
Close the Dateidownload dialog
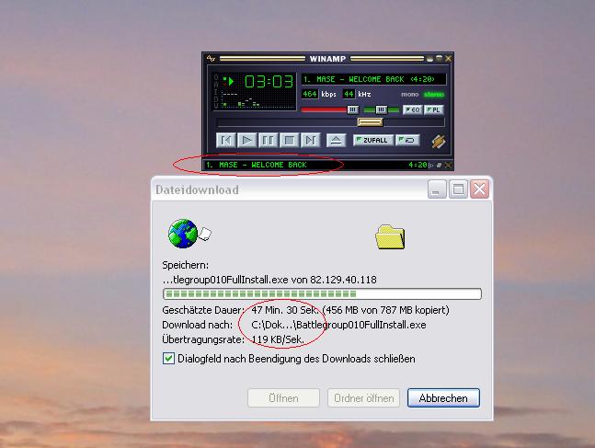[x=479, y=189]
